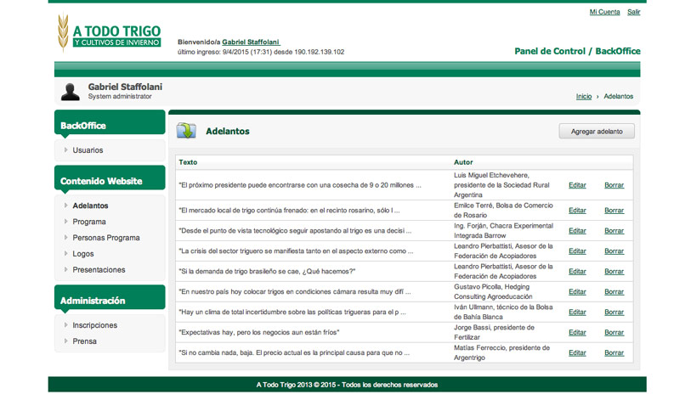The width and height of the screenshot is (691, 400).
Task: Click the arrow bullet beside Prensa
Action: pos(65,341)
